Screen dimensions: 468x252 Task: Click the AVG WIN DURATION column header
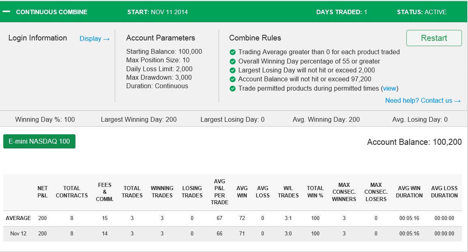(x=409, y=192)
